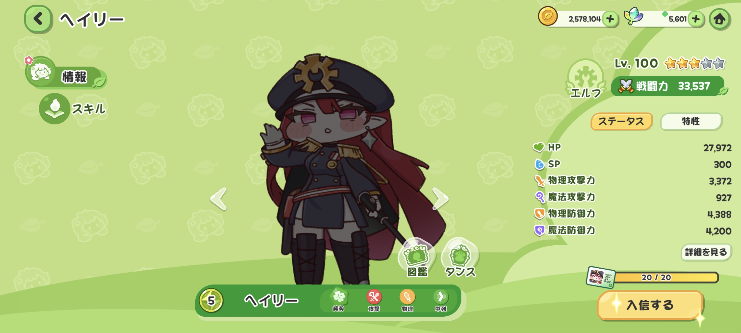Show the previous character with the left arrow

tap(219, 198)
